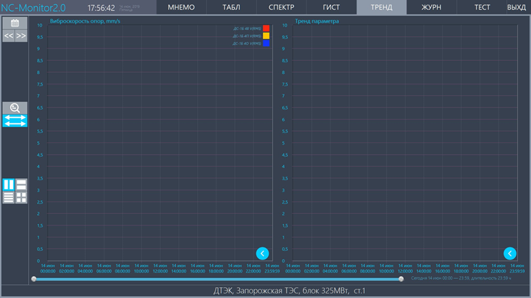531x298 pixels.
Task: Click the 'Сегодня 14 июн' range description
Action: [461, 278]
